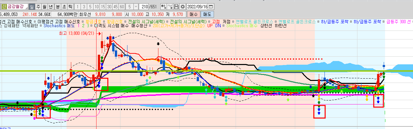Click the 최고 13,800 high price marker

coord(75,33)
